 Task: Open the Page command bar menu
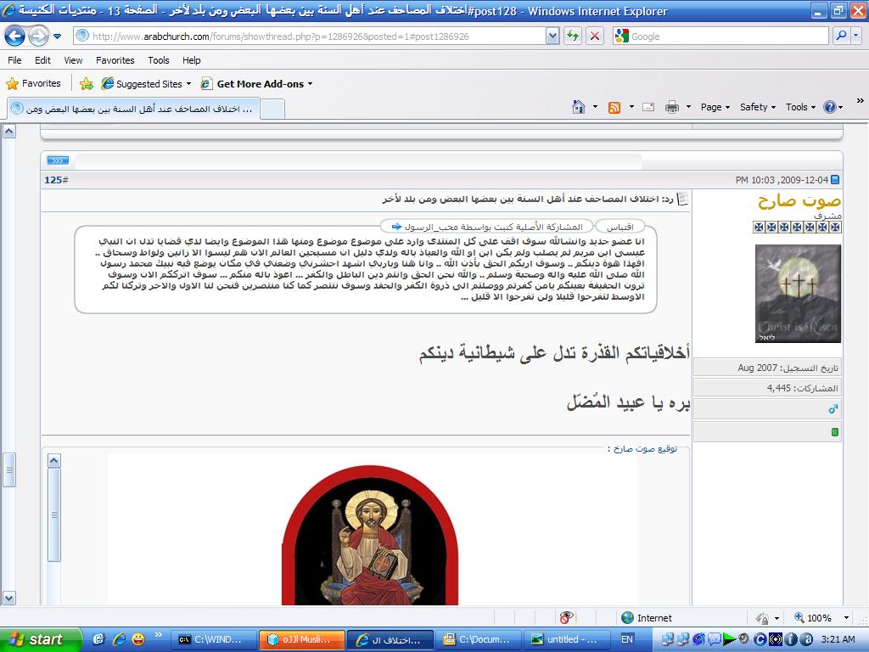click(x=715, y=107)
